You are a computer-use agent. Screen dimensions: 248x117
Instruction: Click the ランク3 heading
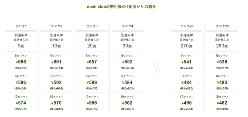92,26
